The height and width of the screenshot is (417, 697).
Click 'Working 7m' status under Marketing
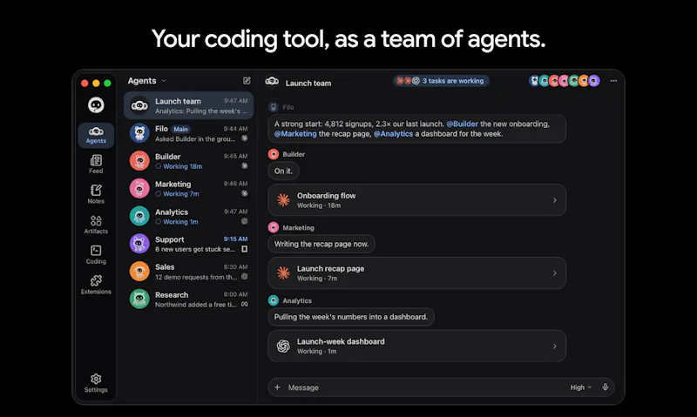pyautogui.click(x=177, y=194)
